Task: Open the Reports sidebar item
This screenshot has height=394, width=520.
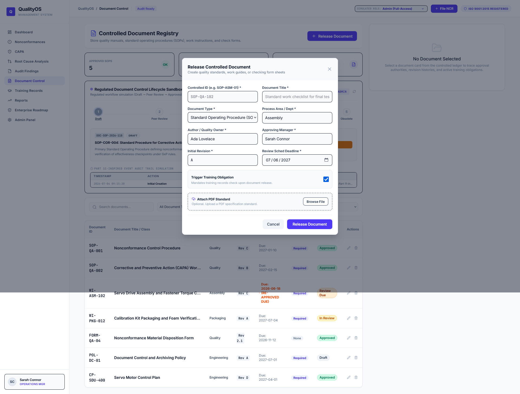Action: click(34, 100)
